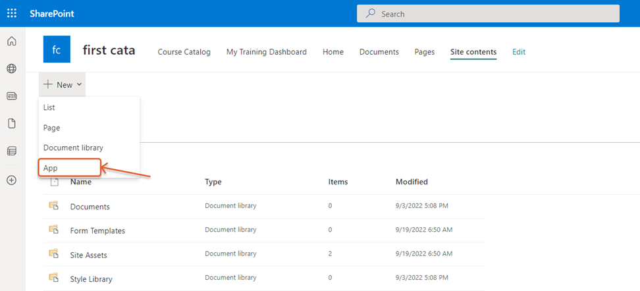Open My files page icon in sidebar

[x=11, y=123]
